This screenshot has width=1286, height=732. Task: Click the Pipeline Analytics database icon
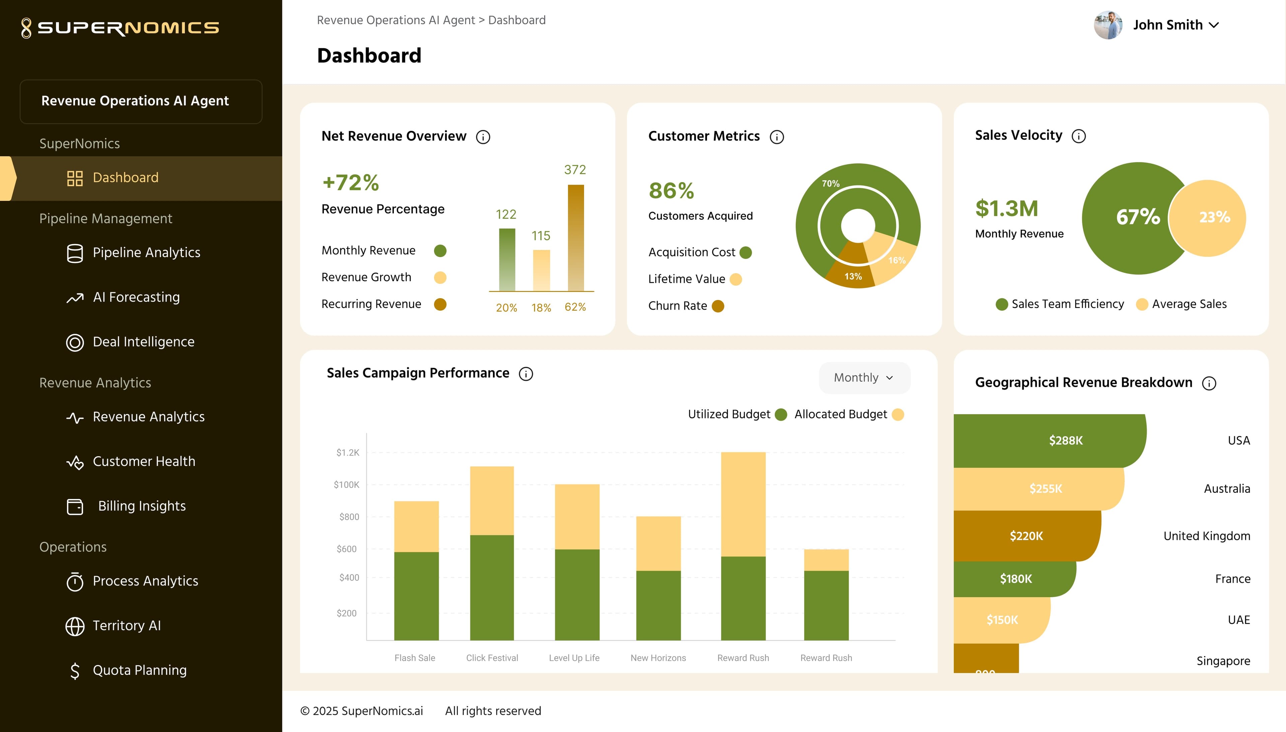[75, 253]
